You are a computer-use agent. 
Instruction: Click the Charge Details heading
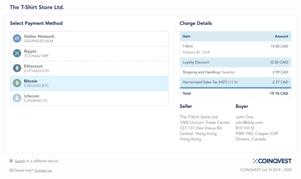point(196,23)
